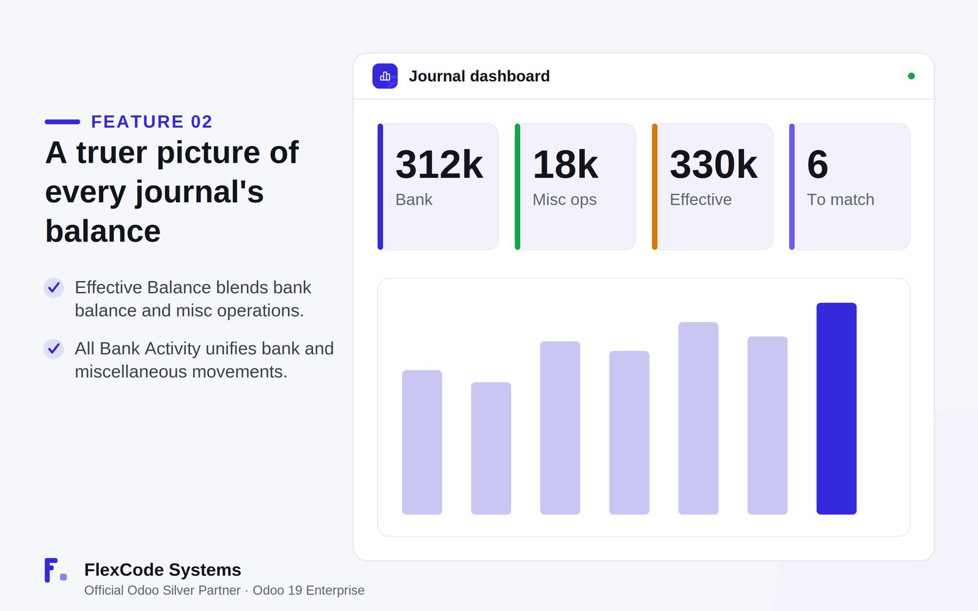Click the FlexCode Systems logo icon
This screenshot has height=611, width=978.
pyautogui.click(x=56, y=570)
